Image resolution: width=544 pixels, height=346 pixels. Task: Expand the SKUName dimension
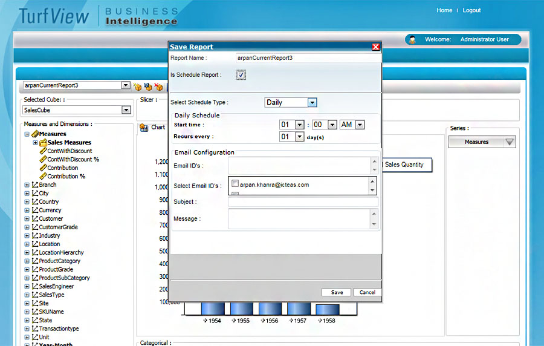27,312
